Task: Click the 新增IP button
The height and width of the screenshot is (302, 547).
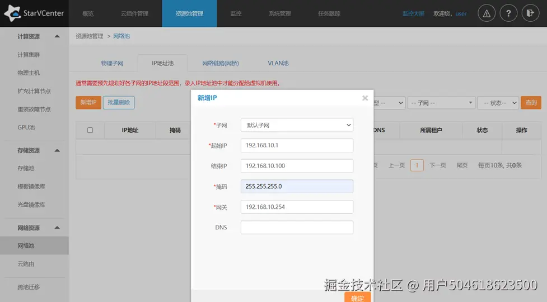Action: [88, 103]
